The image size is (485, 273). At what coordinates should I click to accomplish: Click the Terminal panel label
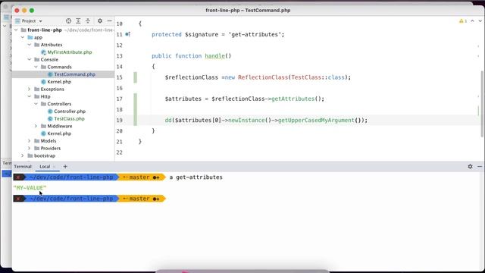click(23, 167)
